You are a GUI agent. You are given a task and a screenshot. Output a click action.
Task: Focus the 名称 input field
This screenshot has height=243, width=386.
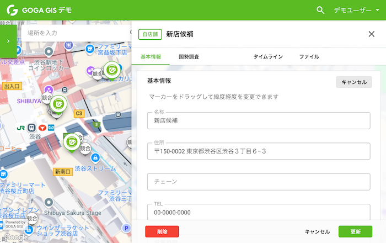pos(259,121)
